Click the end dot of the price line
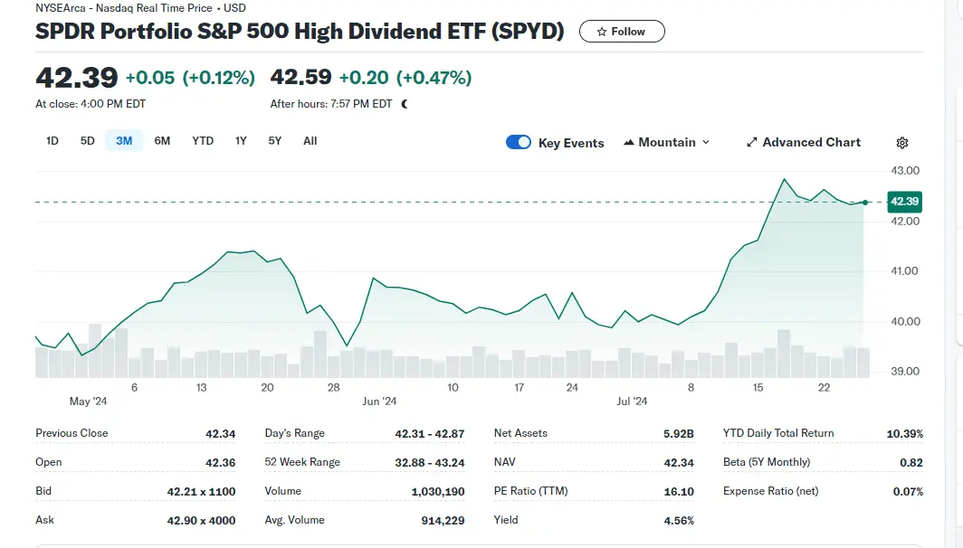963x548 pixels. point(865,203)
